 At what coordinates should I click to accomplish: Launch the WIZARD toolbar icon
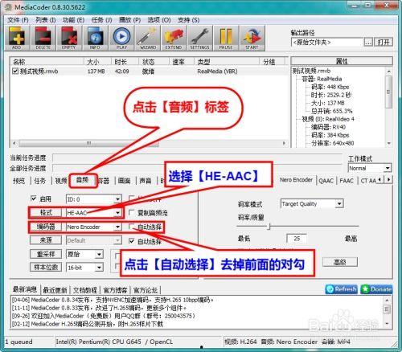pyautogui.click(x=148, y=38)
